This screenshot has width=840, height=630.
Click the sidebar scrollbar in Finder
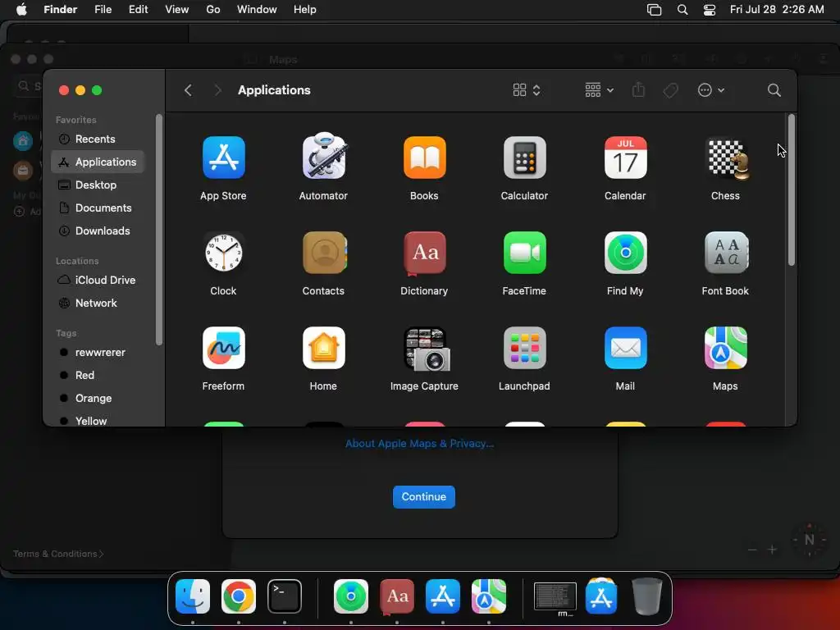coord(158,230)
